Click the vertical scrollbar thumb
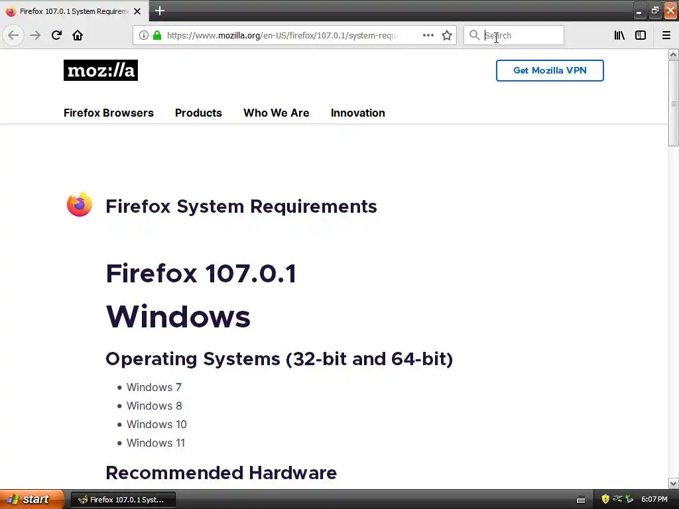The image size is (679, 509). (x=674, y=103)
